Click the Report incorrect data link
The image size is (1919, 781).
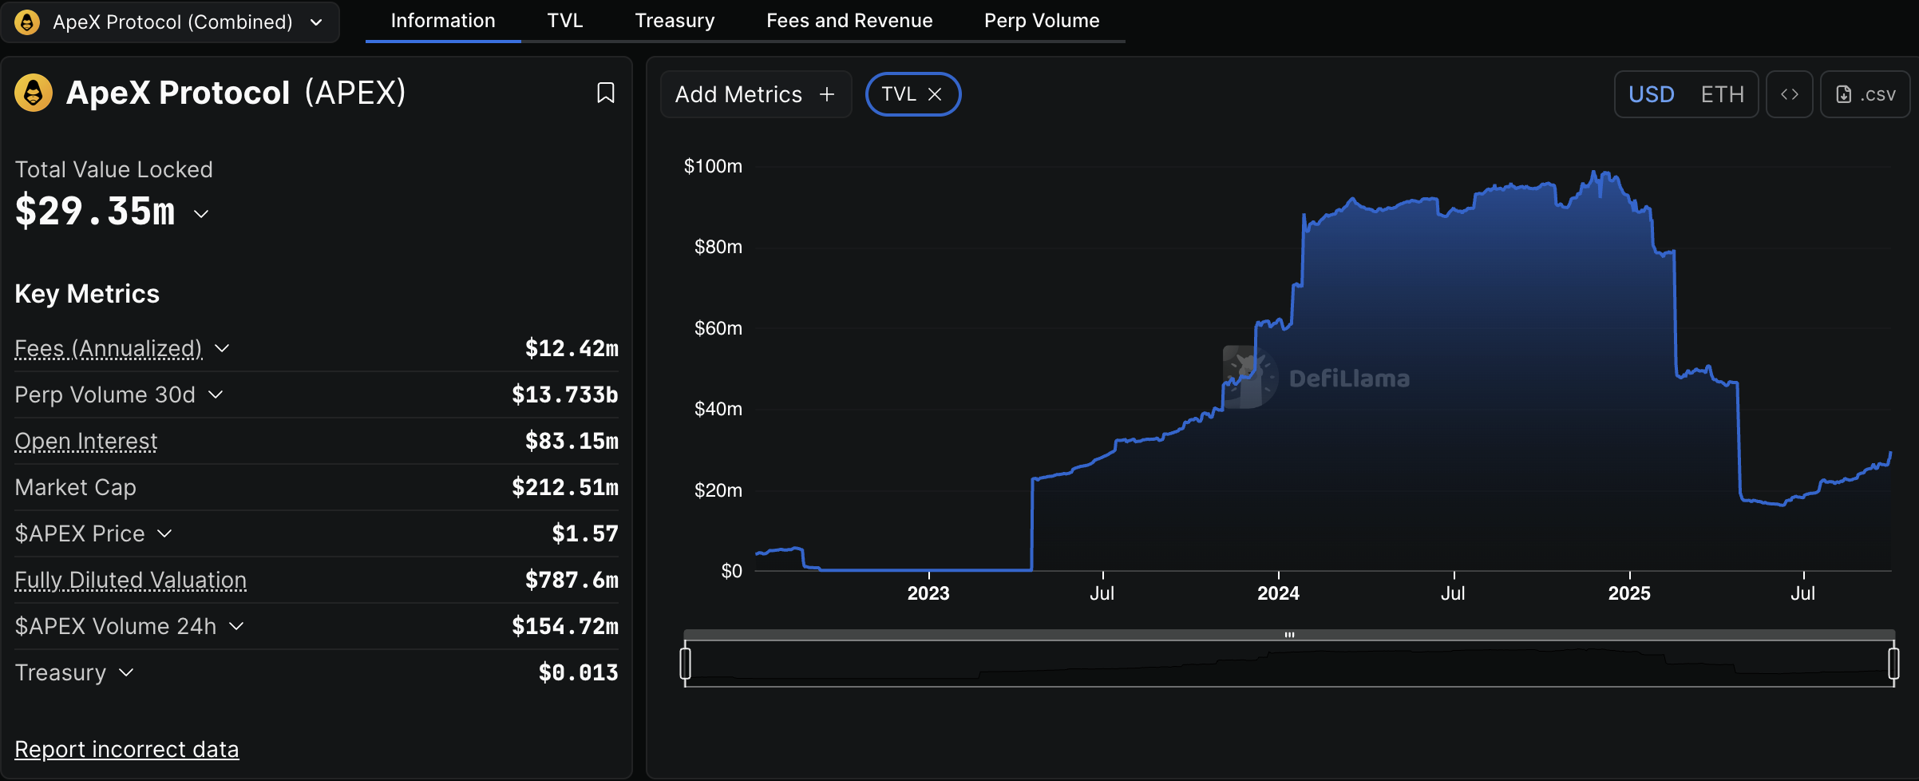(x=127, y=749)
